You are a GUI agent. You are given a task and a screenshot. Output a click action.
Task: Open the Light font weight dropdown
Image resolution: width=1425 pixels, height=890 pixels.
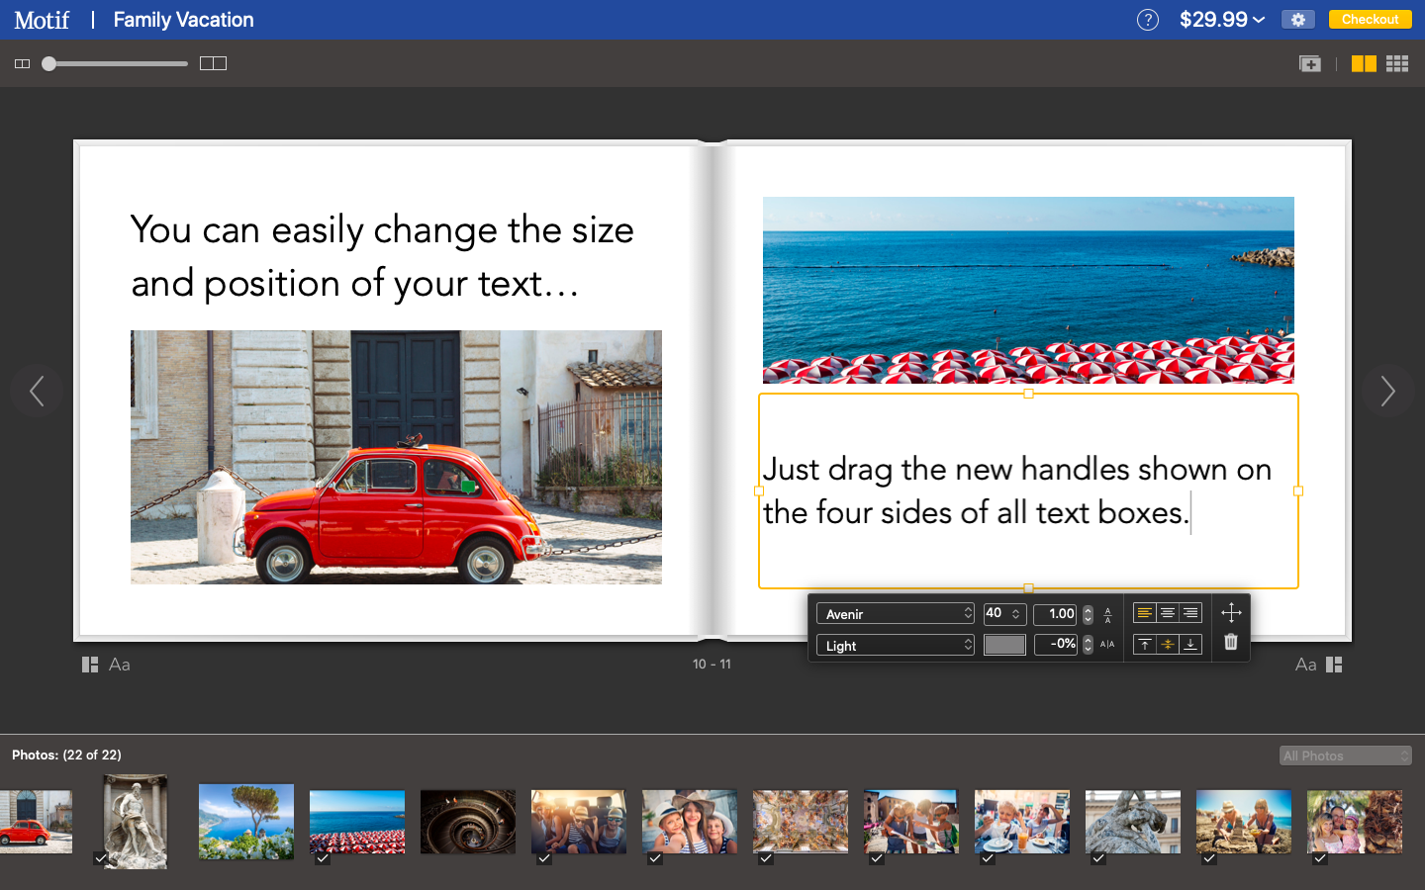(x=894, y=645)
